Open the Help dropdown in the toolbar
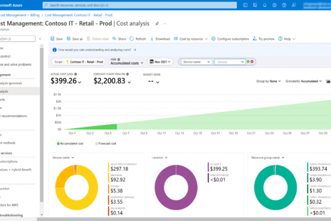Screen dimensions: 331x221 coord(287,39)
